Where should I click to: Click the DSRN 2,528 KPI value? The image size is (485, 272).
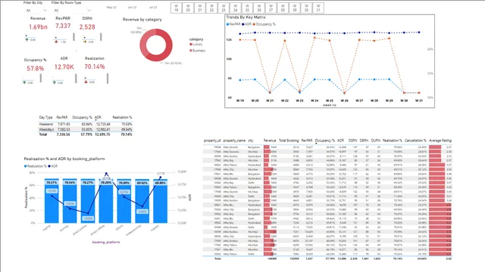tap(87, 27)
